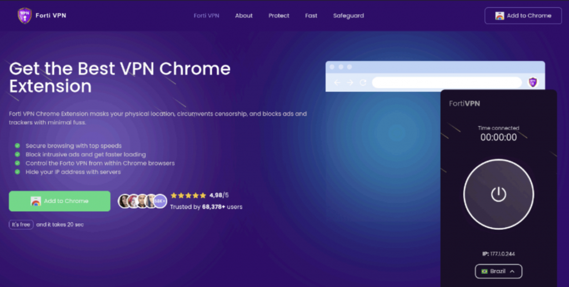The image size is (569, 287).
Task: Click the shield extension icon in the mock browser
Action: pos(532,82)
